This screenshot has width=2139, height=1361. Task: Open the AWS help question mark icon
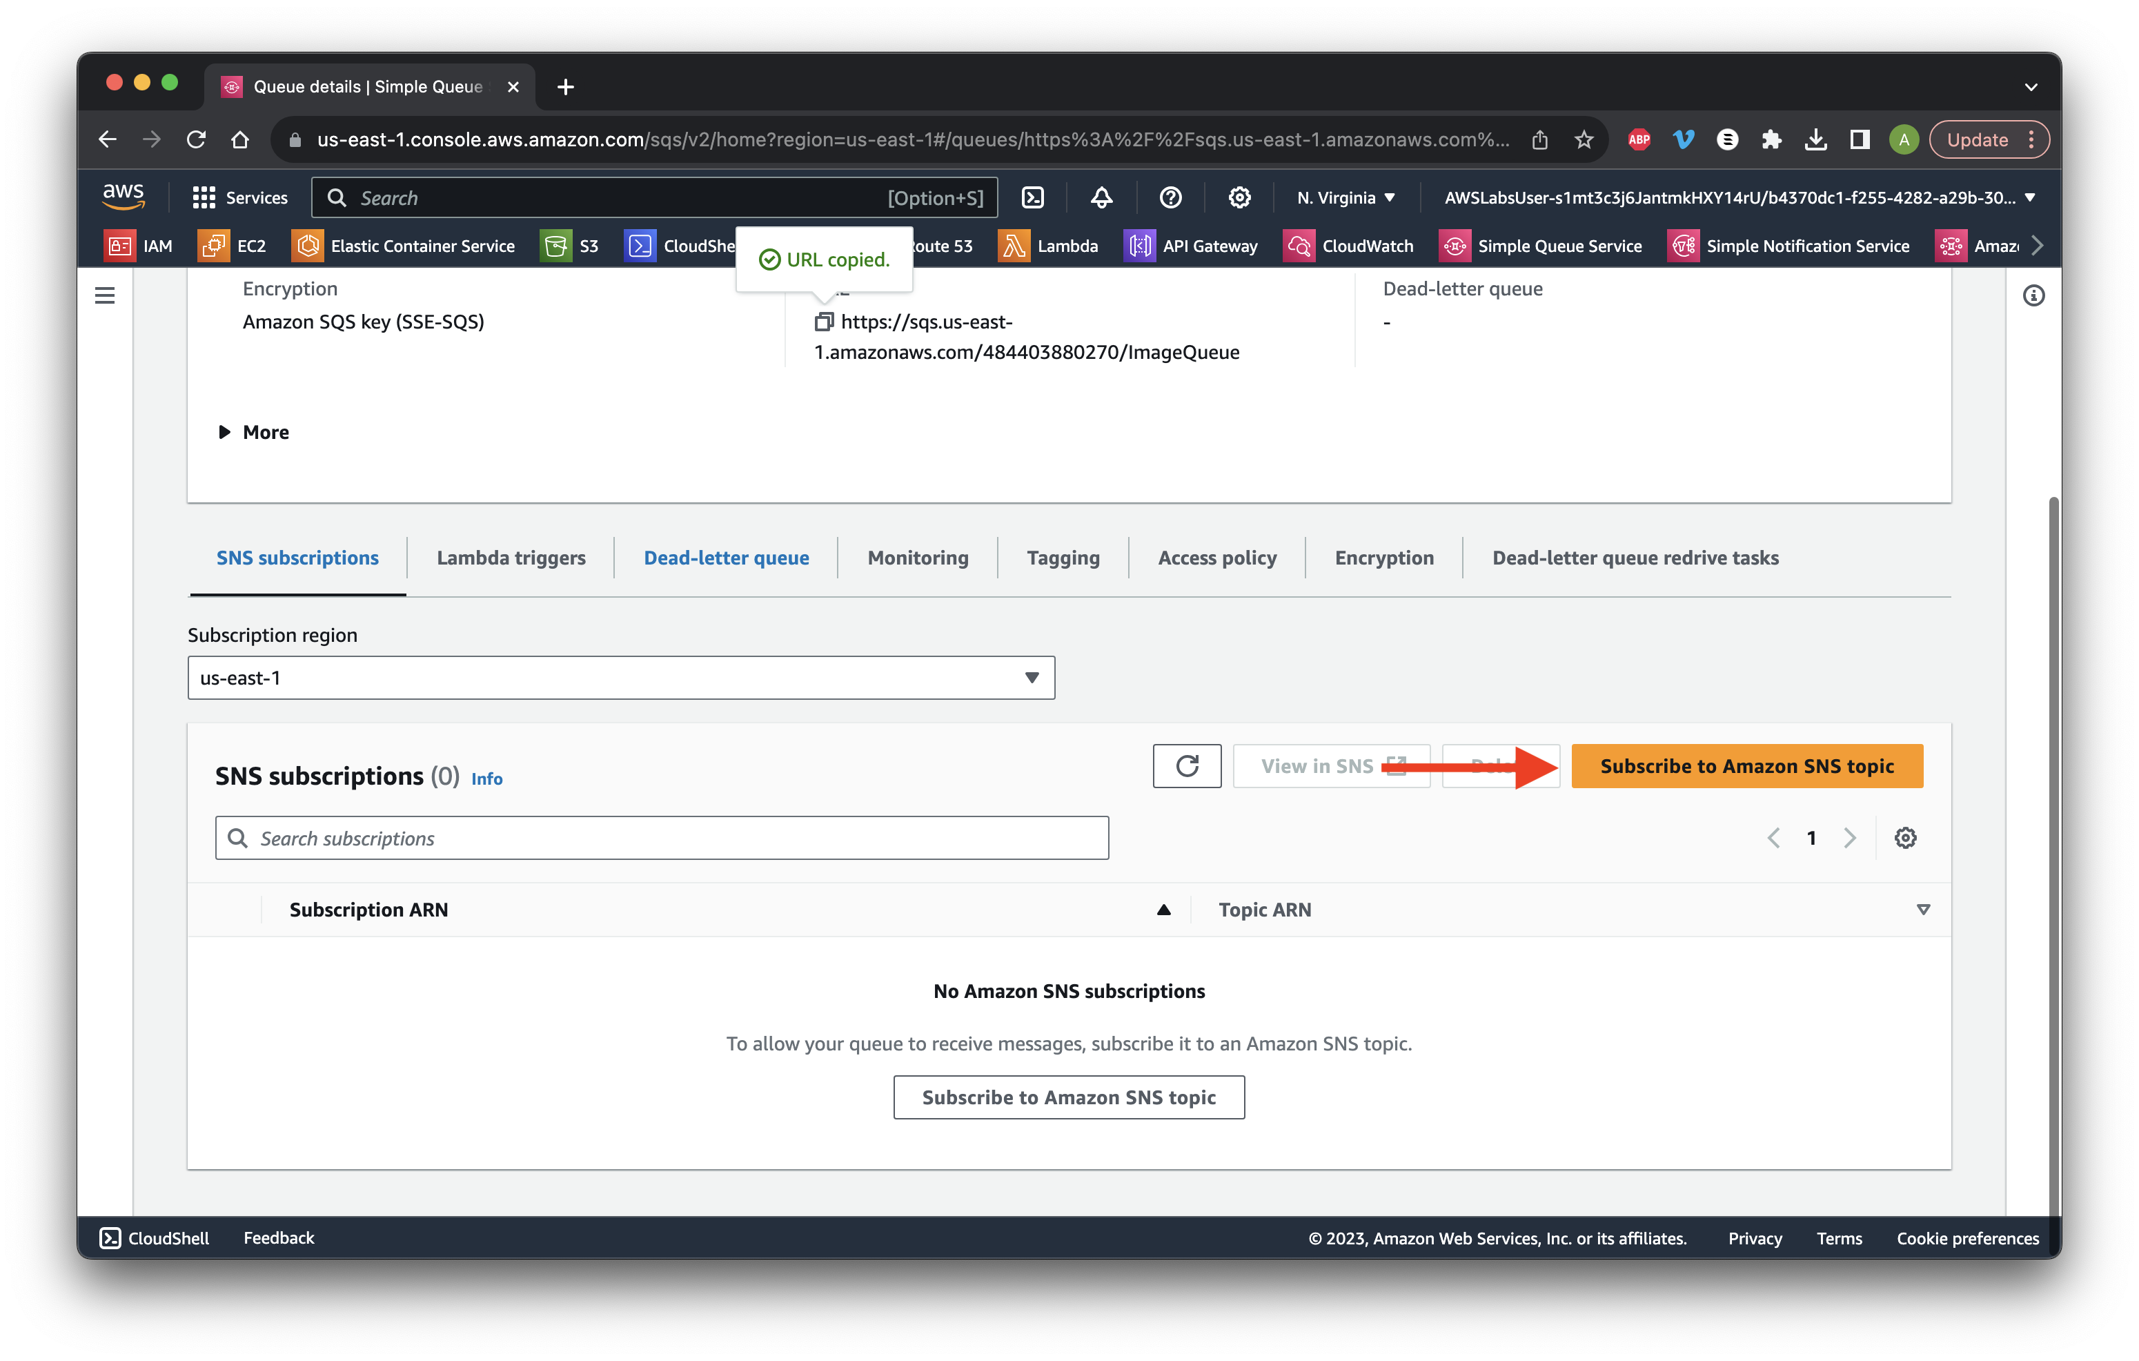[x=1170, y=197]
